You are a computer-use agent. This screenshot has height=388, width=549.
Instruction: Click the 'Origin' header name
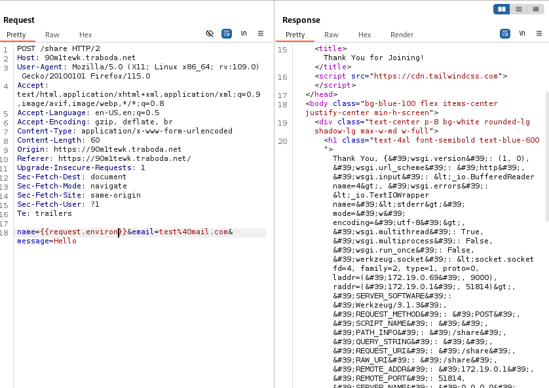coord(30,149)
